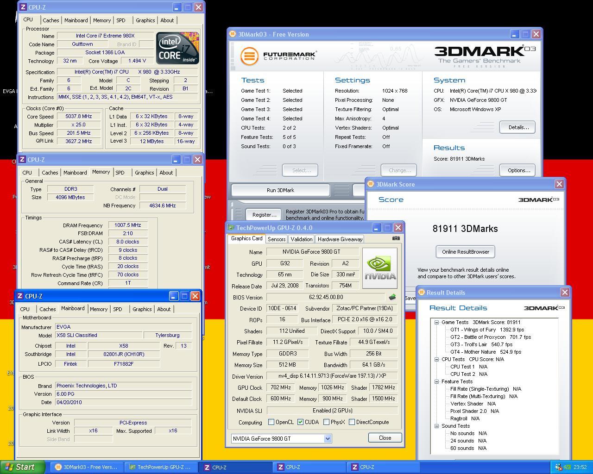Viewport: 593px width, 474px height.
Task: Open the Validation tab in GPU-Z
Action: point(302,239)
